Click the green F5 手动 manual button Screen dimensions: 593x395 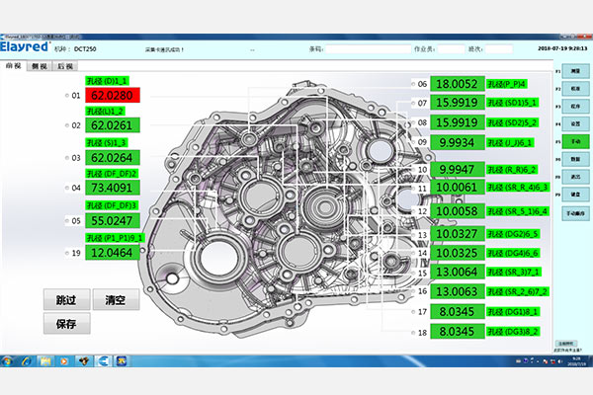pyautogui.click(x=575, y=141)
